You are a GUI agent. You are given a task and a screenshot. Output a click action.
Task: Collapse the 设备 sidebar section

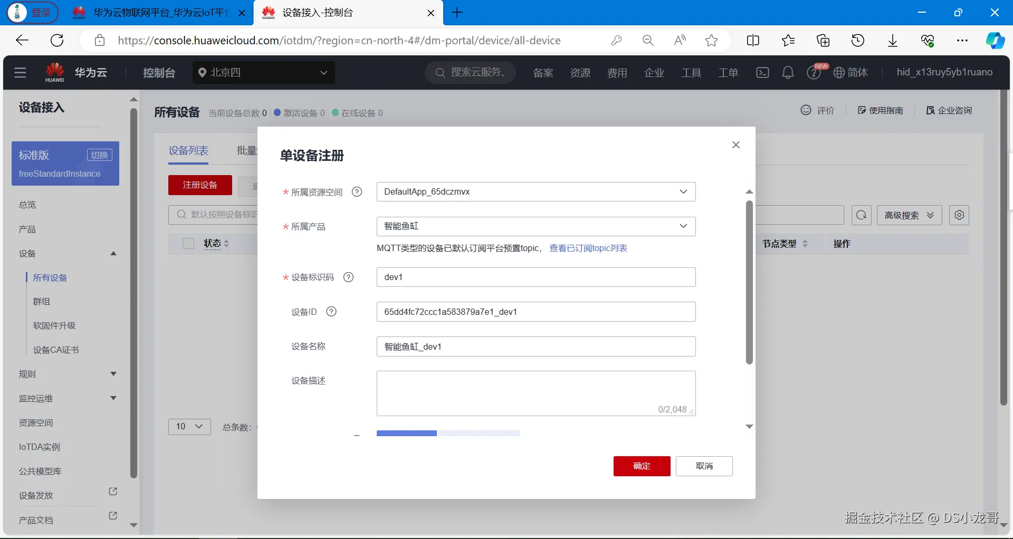(x=113, y=254)
